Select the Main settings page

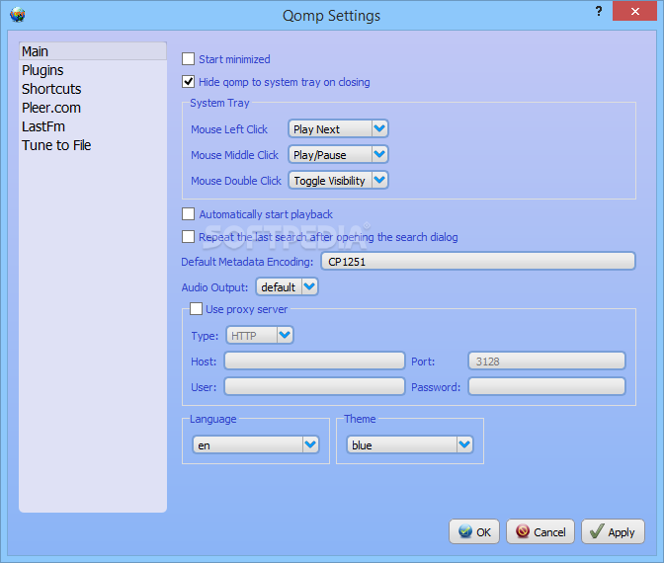[x=93, y=51]
